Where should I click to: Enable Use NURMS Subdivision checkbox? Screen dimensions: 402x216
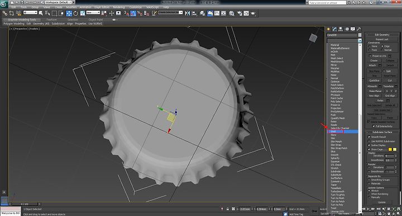pyautogui.click(x=369, y=141)
